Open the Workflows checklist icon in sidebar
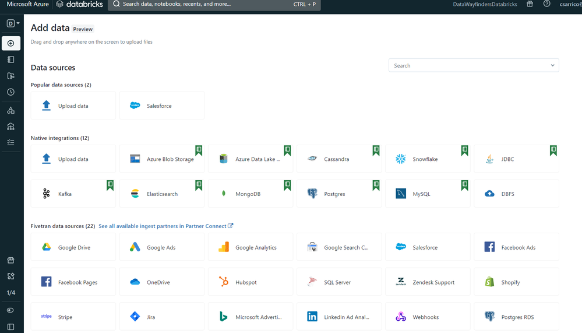 tap(11, 142)
